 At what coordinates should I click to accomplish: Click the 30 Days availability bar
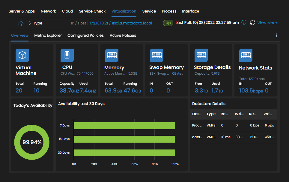(124, 153)
